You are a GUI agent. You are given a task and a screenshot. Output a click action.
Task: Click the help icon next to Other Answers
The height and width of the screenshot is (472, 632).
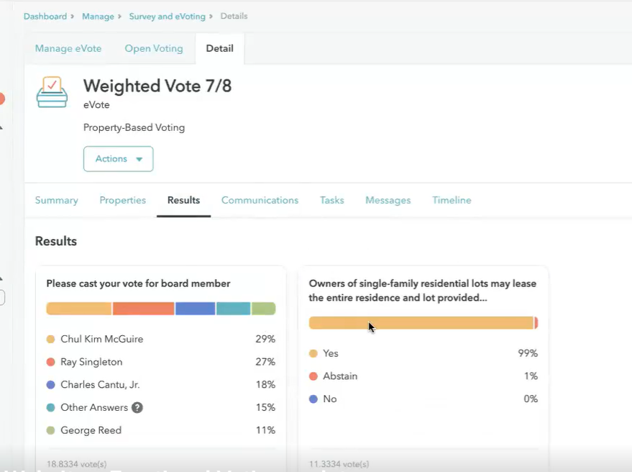coord(137,407)
